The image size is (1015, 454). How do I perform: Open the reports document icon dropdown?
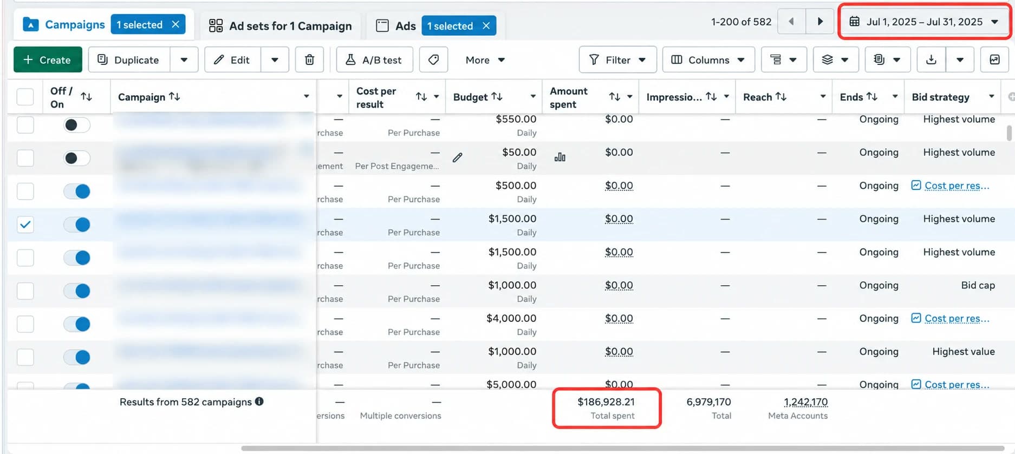888,60
